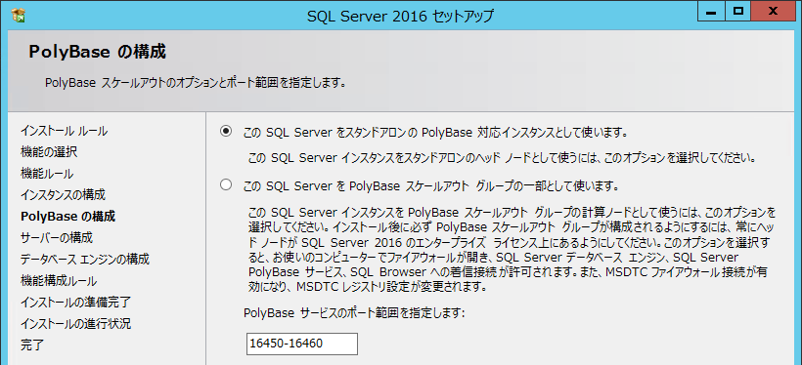Image resolution: width=802 pixels, height=365 pixels.
Task: Click インストールの準備完了 step in sidebar
Action: (x=75, y=303)
